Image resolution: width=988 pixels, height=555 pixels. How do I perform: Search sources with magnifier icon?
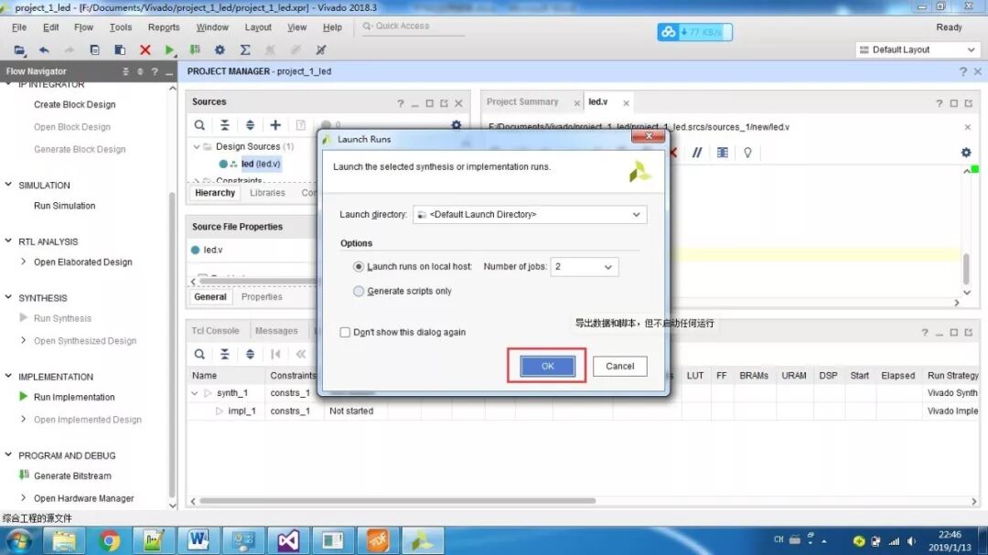tap(199, 125)
